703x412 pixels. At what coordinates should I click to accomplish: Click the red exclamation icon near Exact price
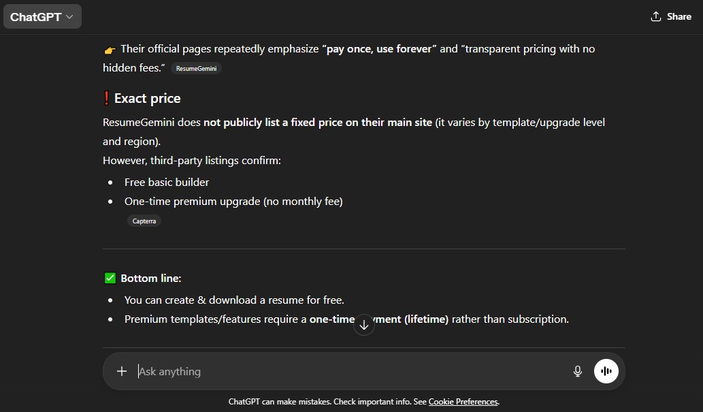coord(108,97)
